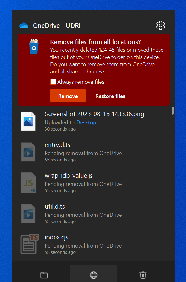Click Pending removal status under entry.d.ts

point(83,153)
